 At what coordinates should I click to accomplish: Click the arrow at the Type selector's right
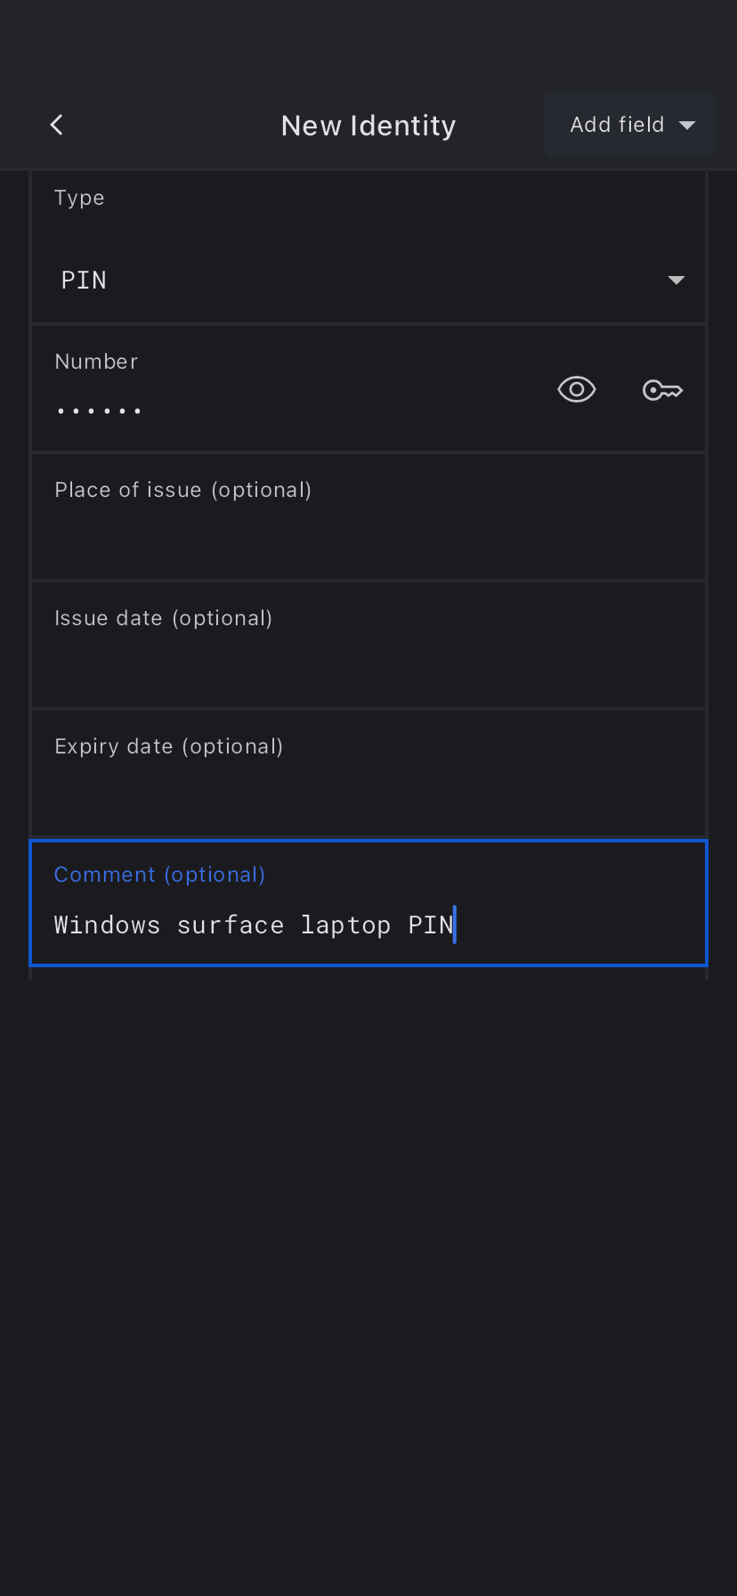click(676, 281)
